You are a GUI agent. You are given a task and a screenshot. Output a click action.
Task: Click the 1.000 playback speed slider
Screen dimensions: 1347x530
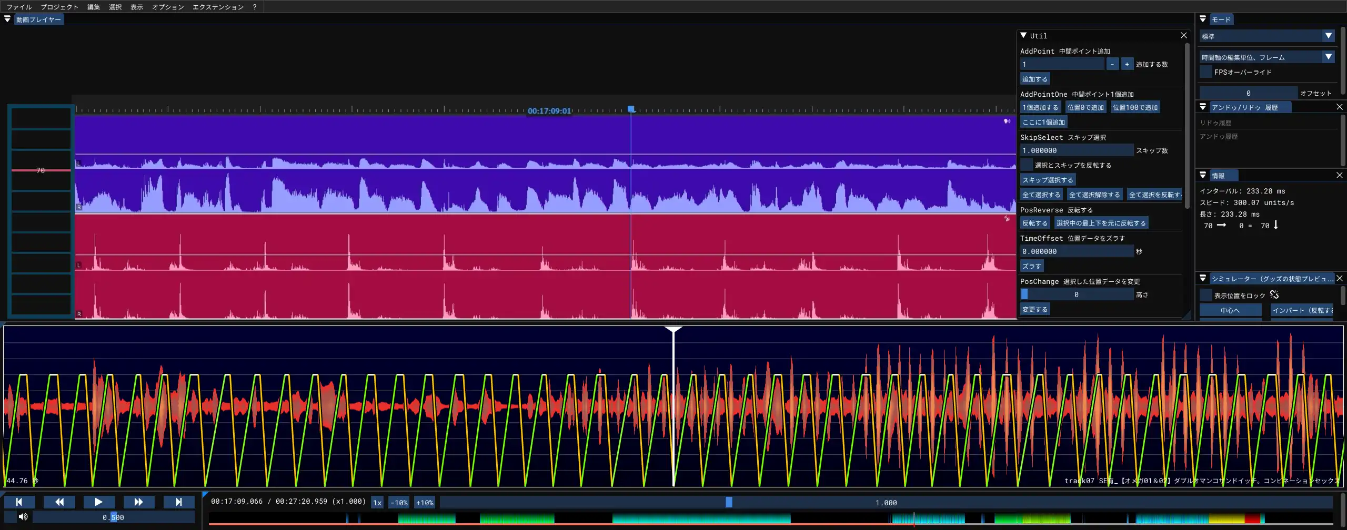point(886,503)
